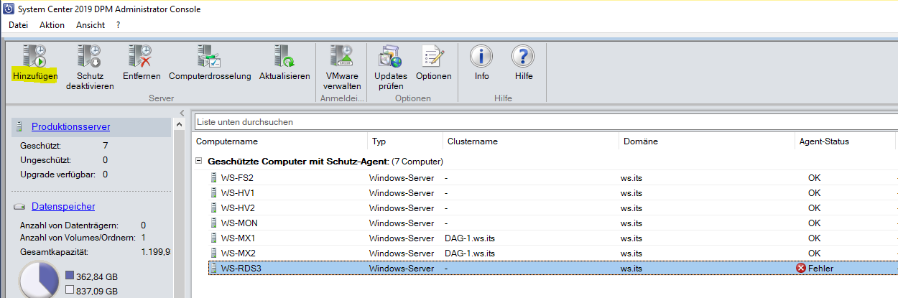
Task: Click Gesamtkapazität value 1.199,9
Action: (156, 252)
